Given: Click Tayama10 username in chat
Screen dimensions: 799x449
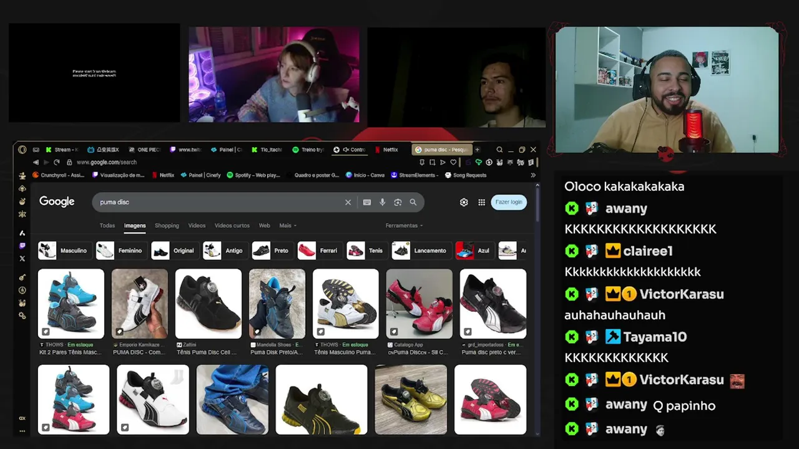Looking at the screenshot, I should point(655,337).
